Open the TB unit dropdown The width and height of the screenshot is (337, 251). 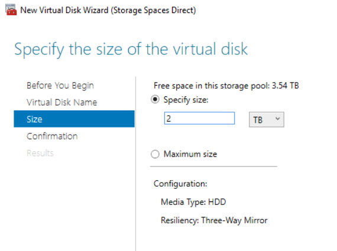pos(267,120)
